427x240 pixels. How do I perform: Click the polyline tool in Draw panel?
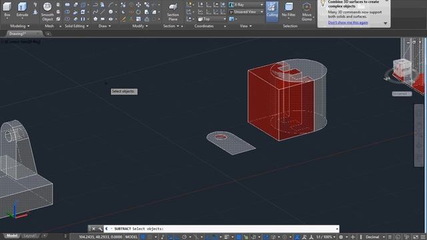pyautogui.click(x=95, y=5)
